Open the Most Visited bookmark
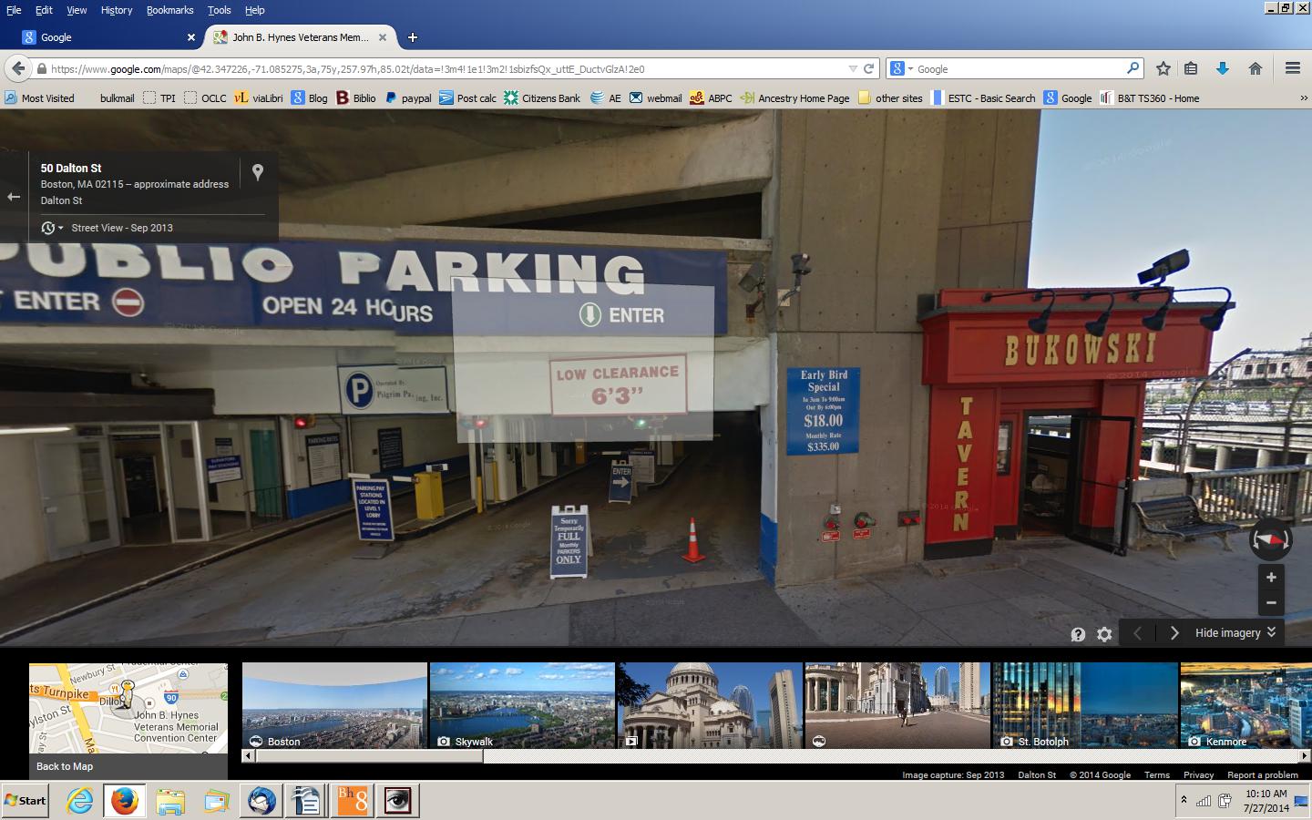Screen dimensions: 1312x820 coord(39,97)
